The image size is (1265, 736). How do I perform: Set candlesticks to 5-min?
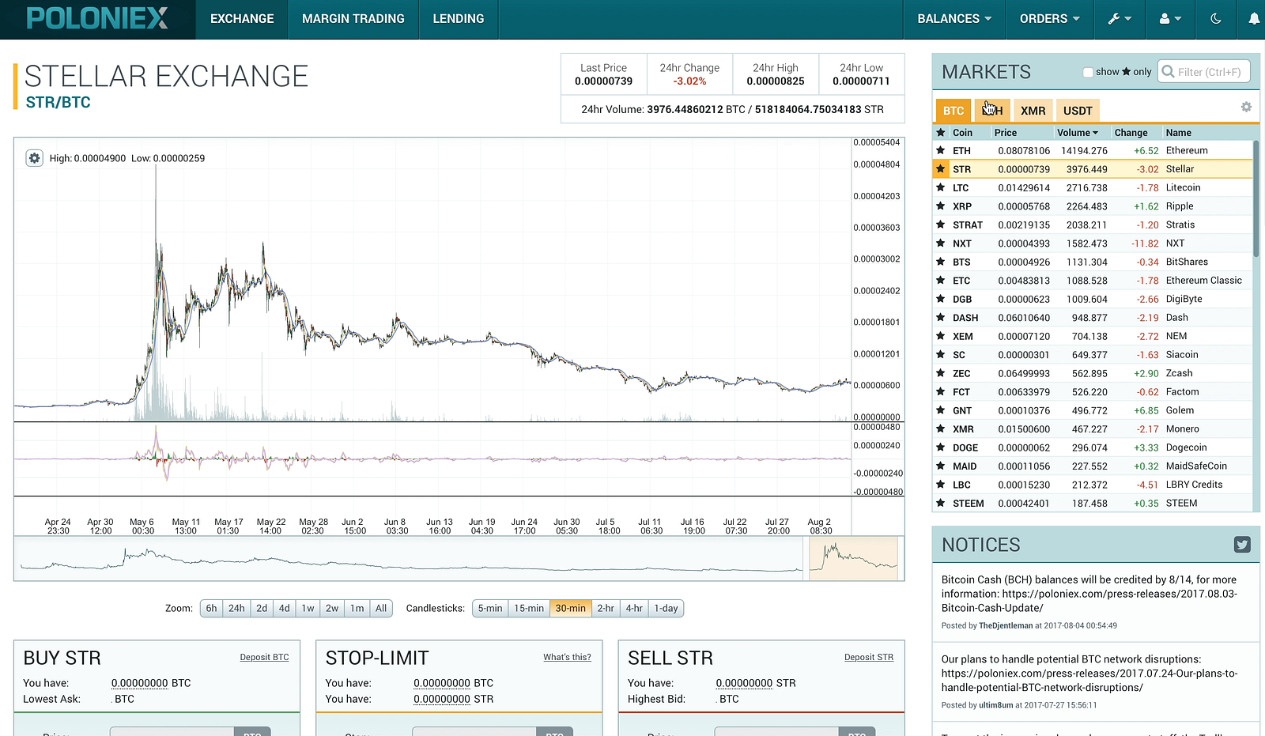click(490, 608)
